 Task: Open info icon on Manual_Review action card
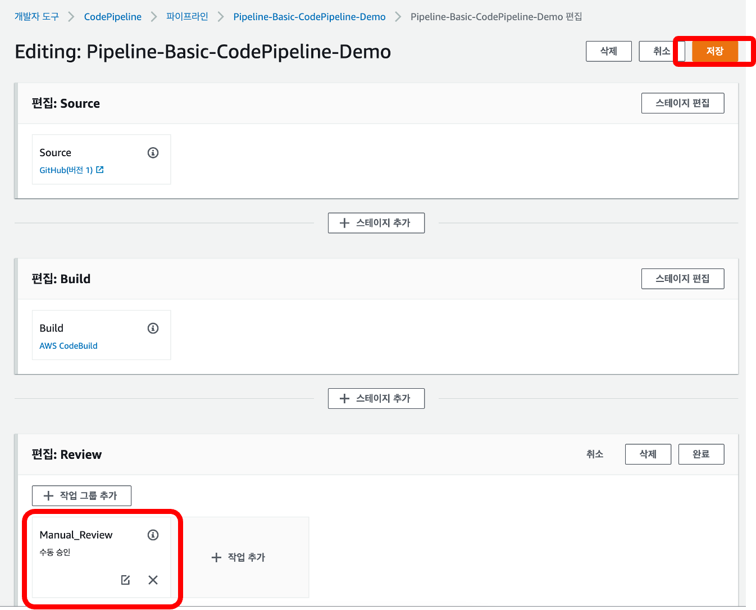point(153,535)
